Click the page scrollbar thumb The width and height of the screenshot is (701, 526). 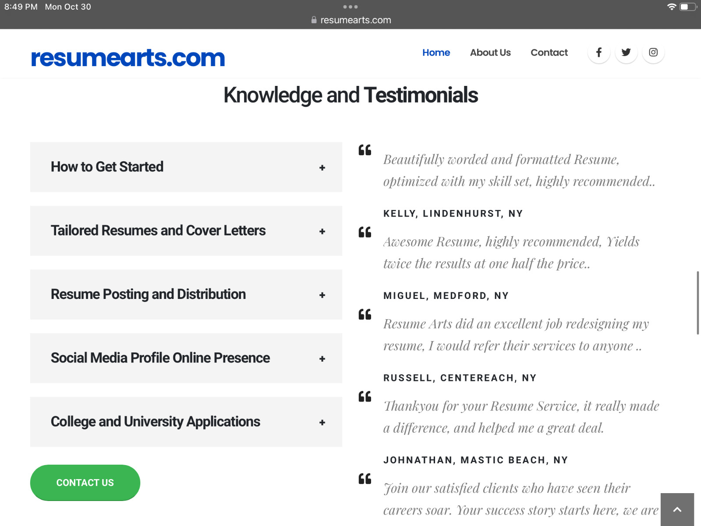697,303
